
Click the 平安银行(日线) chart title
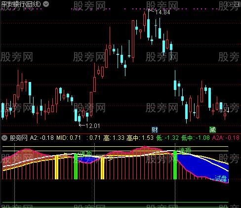tap(21, 4)
